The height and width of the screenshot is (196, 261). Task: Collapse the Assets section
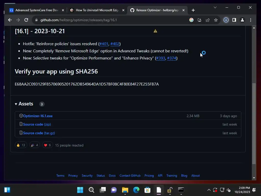coord(24,104)
